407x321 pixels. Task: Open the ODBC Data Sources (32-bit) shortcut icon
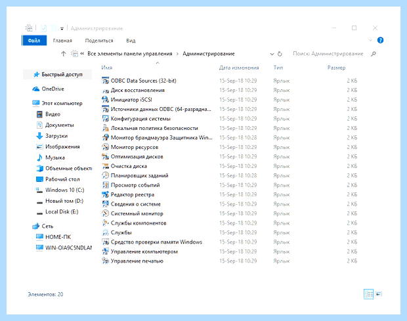[105, 81]
